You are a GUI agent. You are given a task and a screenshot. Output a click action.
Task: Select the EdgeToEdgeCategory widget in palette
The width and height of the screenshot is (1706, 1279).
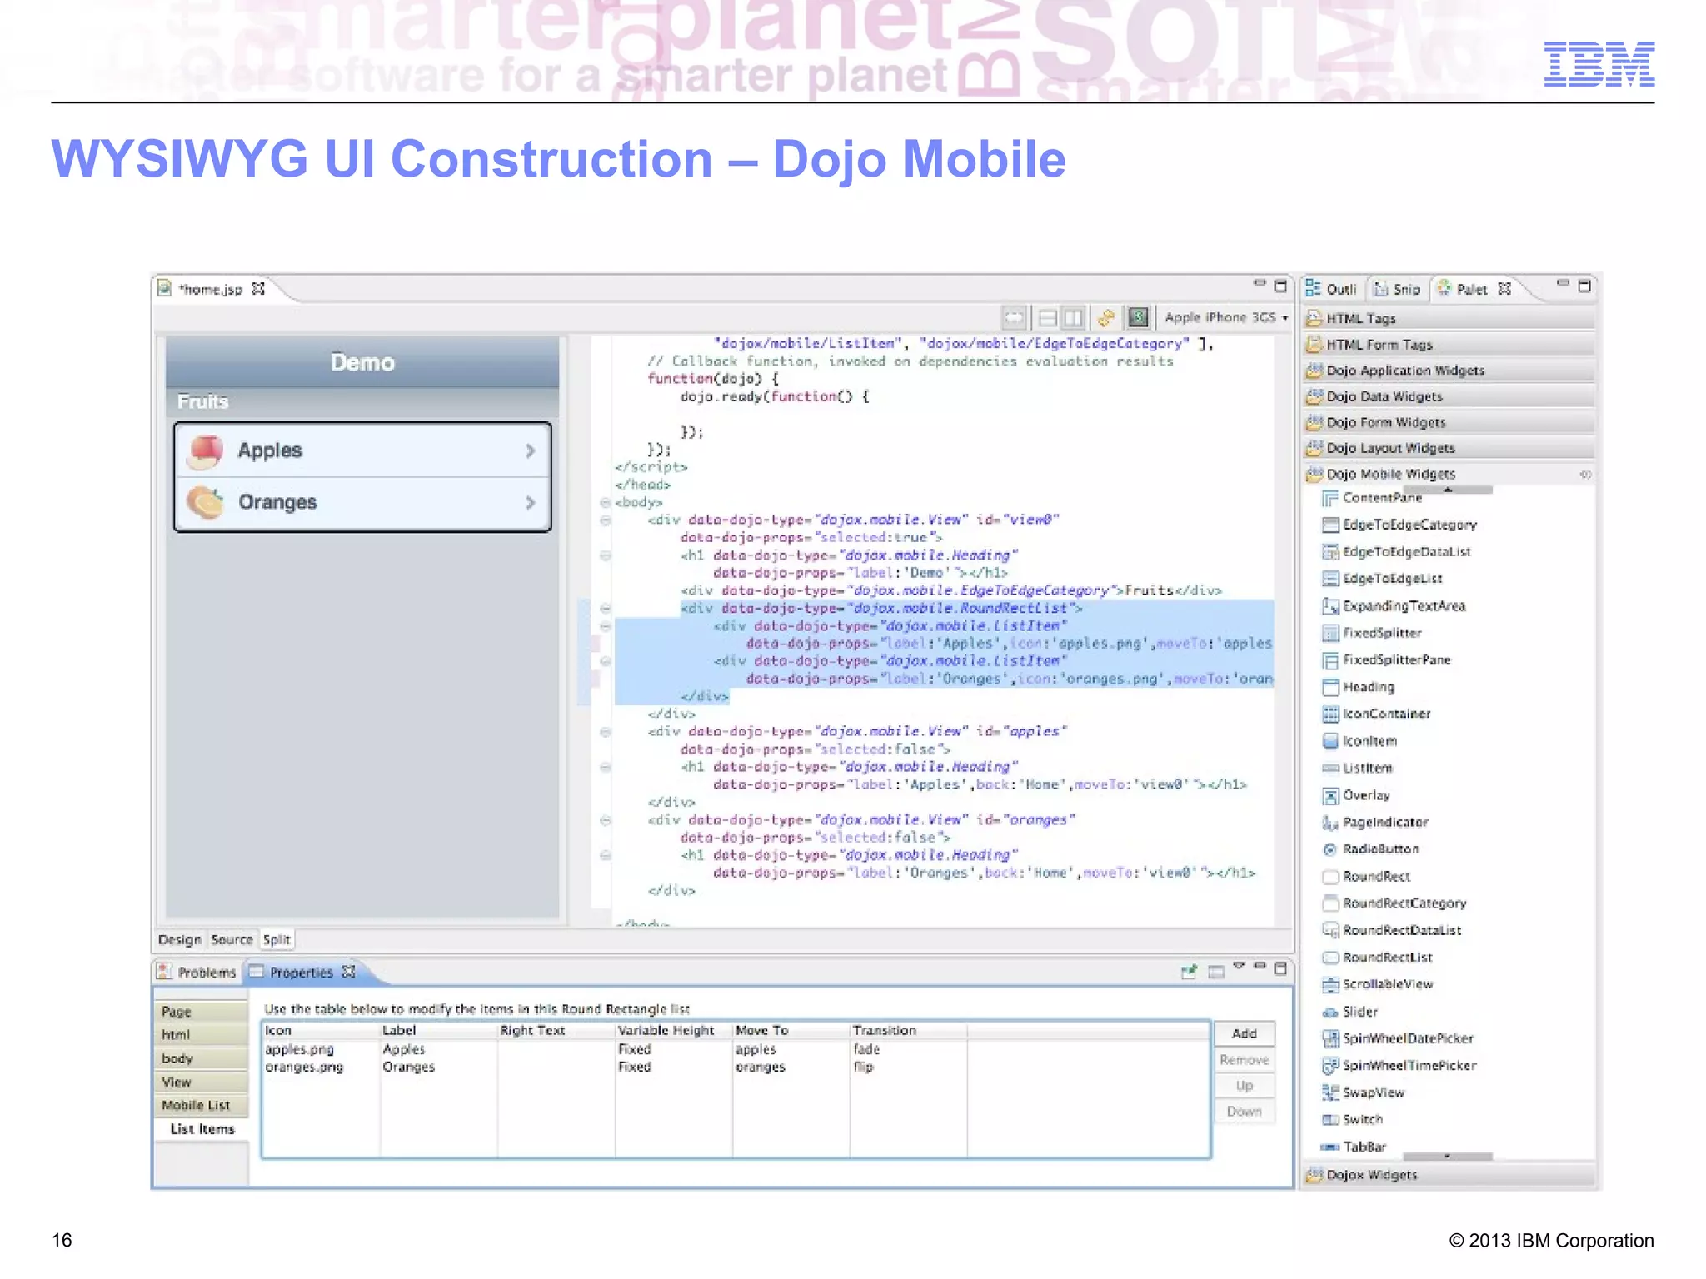pos(1399,525)
